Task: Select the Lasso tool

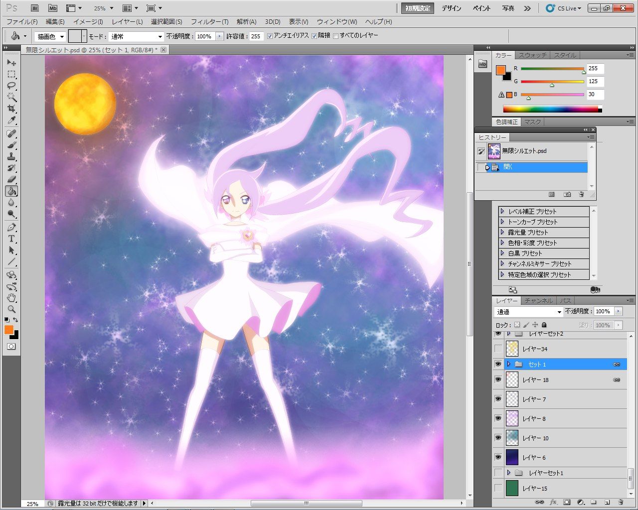Action: pyautogui.click(x=11, y=86)
